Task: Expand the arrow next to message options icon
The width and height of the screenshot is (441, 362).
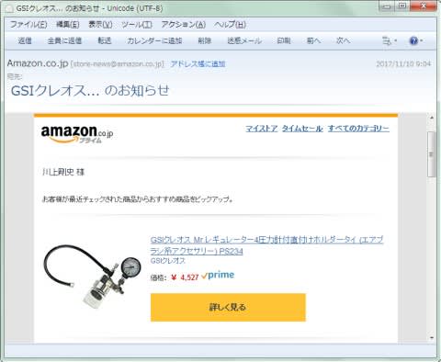Action: coord(395,40)
